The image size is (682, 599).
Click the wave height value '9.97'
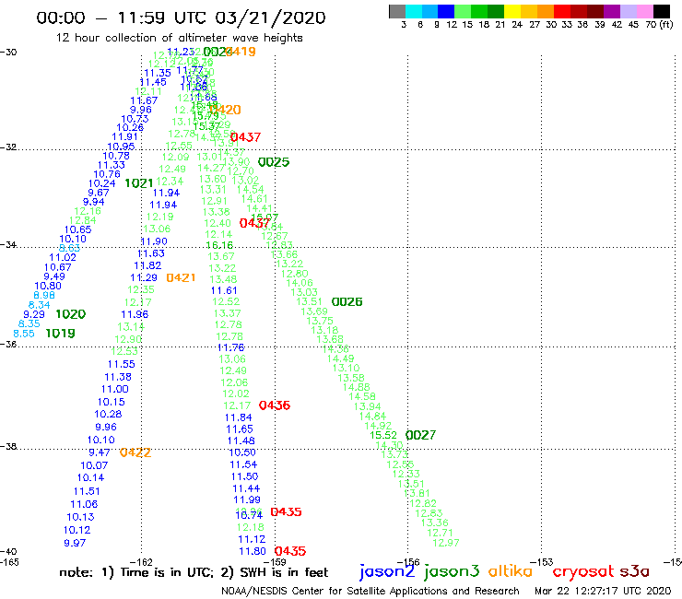75,543
